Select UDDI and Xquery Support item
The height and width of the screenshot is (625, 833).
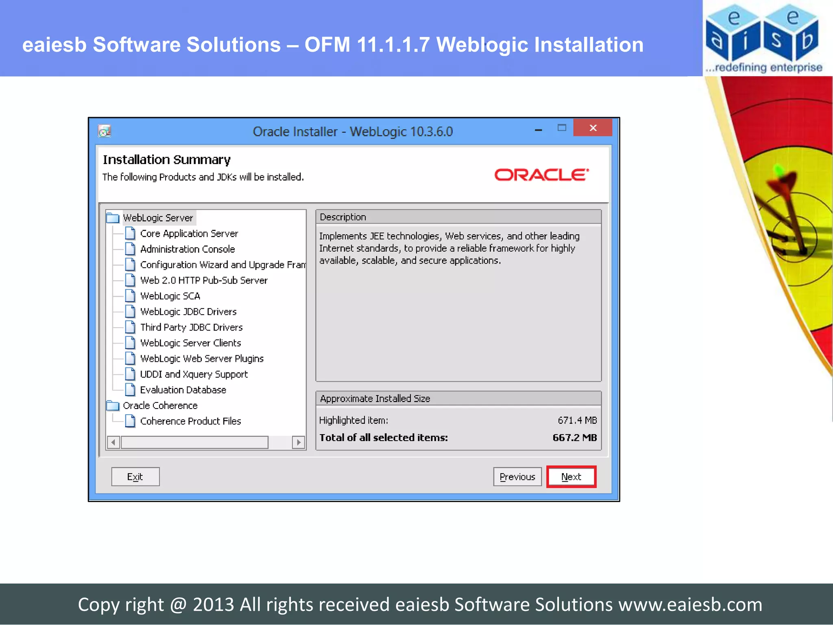click(194, 374)
